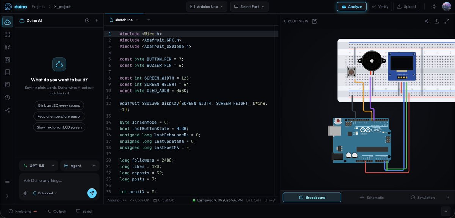Click the 'long followers = 2480;' line
Screen dimensions: 455x218
[146, 160]
